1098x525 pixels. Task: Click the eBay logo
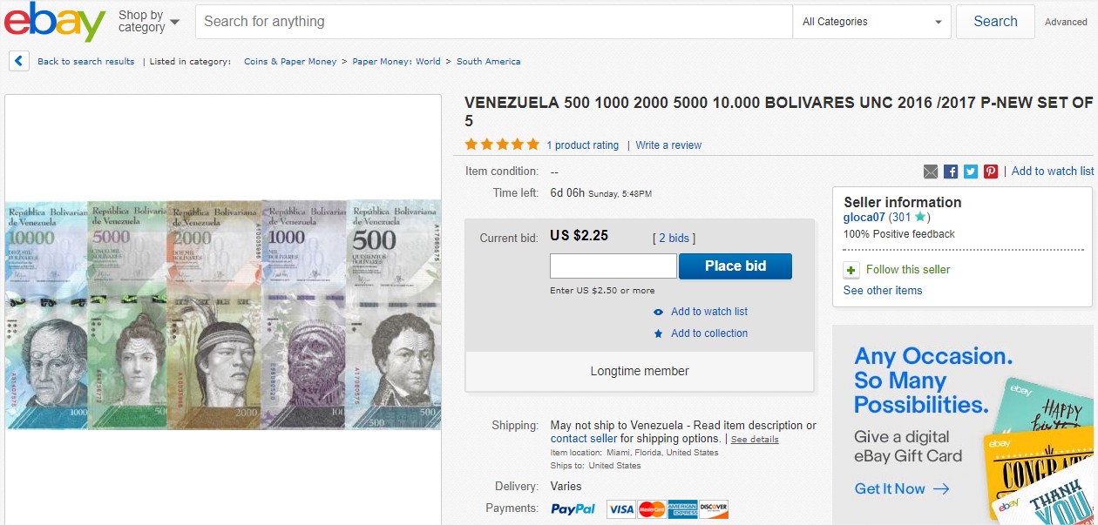(55, 22)
